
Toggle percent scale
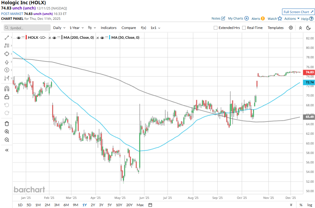click(301, 205)
